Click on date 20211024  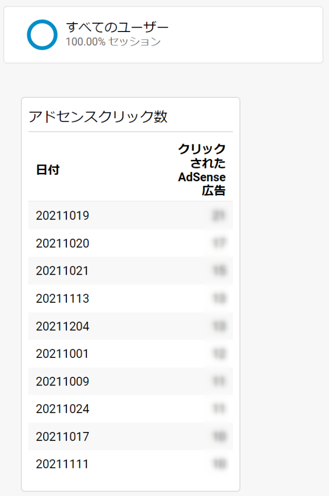coord(63,409)
